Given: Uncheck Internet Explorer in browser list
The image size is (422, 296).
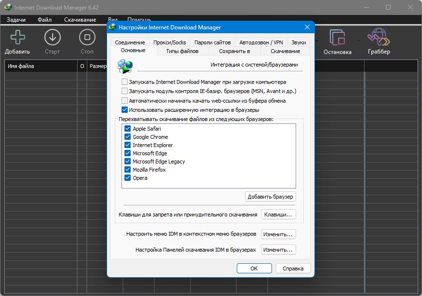Looking at the screenshot, I should click(128, 145).
